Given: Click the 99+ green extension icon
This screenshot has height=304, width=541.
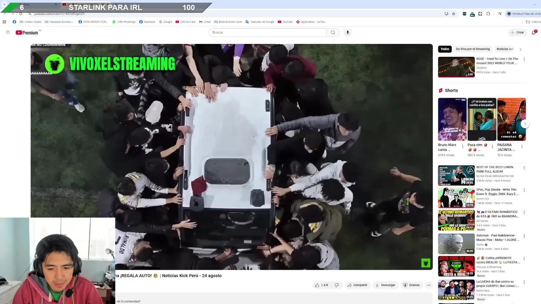Looking at the screenshot, I should [x=472, y=14].
